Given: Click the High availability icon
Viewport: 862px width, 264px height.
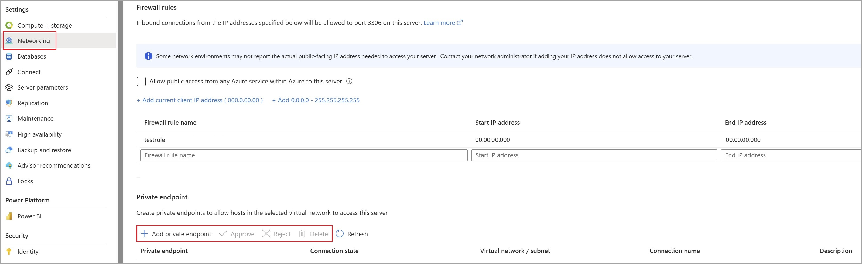Looking at the screenshot, I should coord(9,134).
